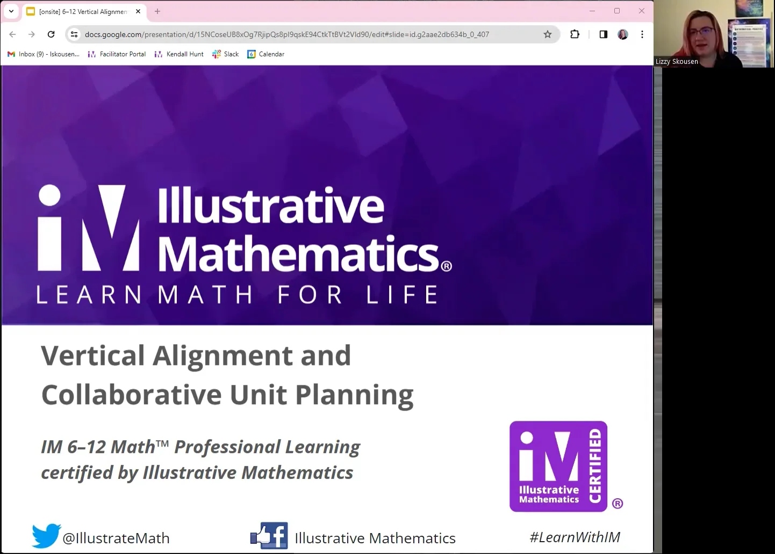Select the [onsite] 6–12 Vertical Alignment tab
Viewport: 775px width, 554px height.
84,11
